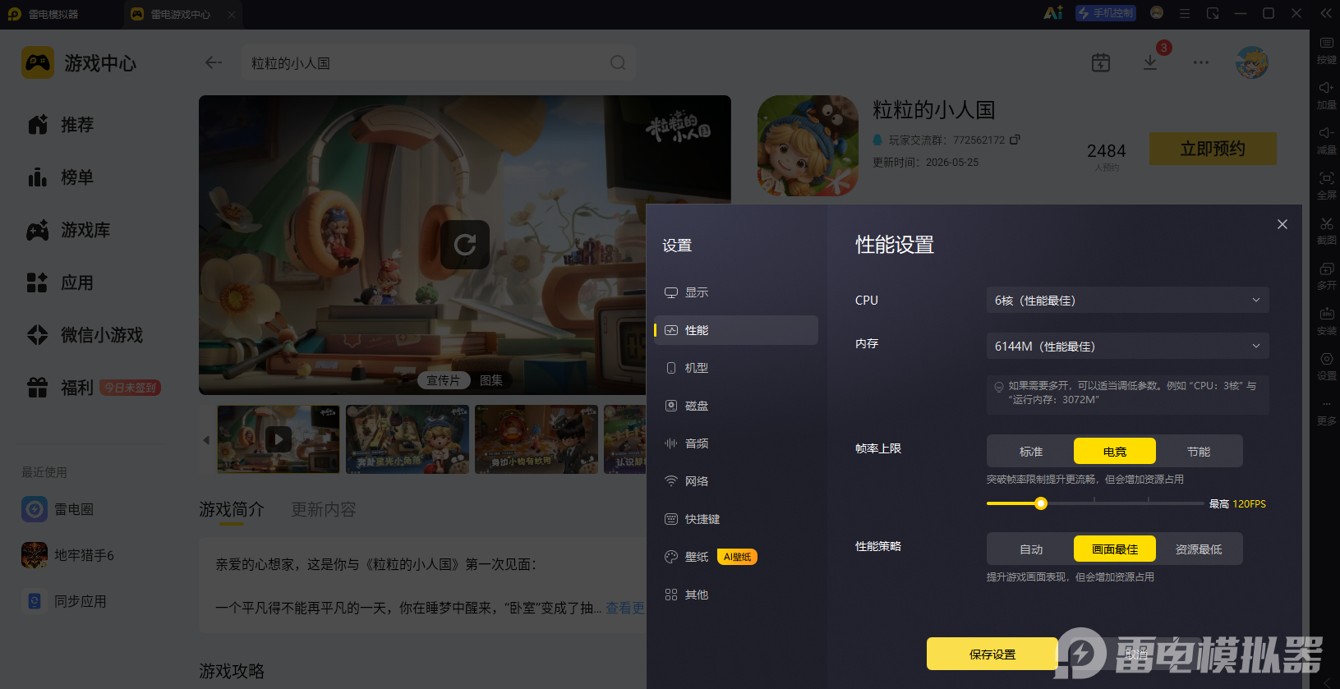
Task: Copy the player group number icon
Action: point(1015,140)
